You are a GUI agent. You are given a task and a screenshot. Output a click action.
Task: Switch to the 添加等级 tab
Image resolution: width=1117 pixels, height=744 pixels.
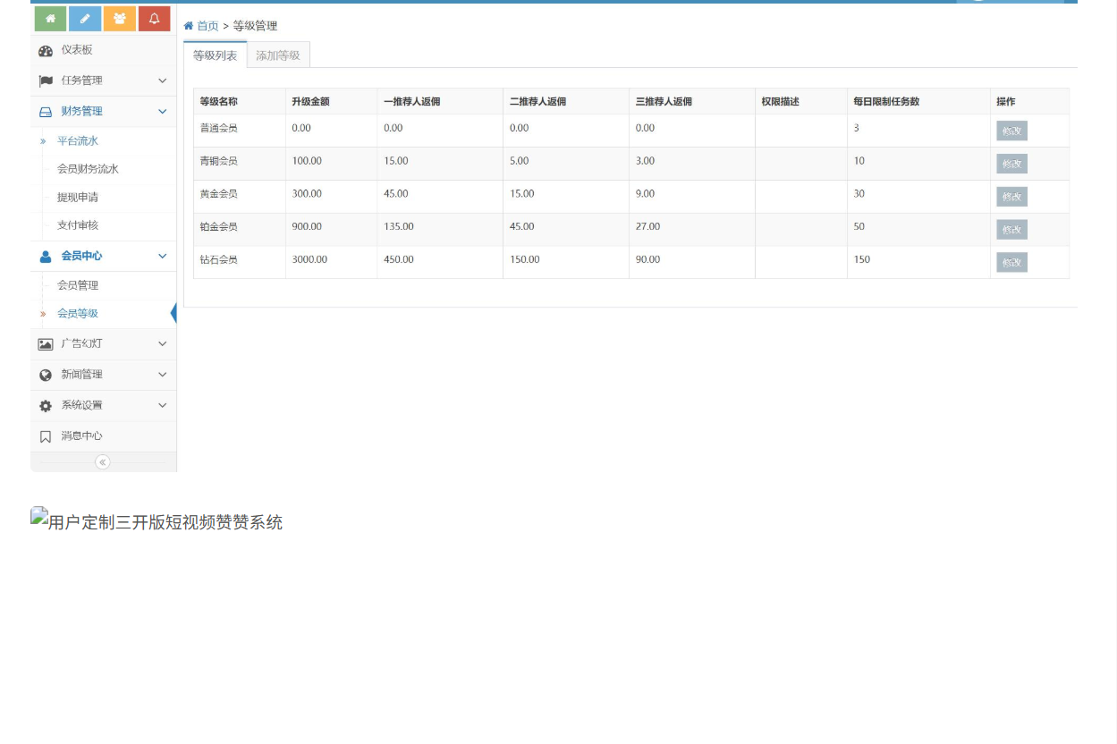click(x=278, y=55)
